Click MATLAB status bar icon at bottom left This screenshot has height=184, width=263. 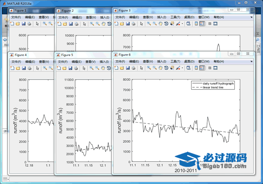pyautogui.click(x=5, y=179)
